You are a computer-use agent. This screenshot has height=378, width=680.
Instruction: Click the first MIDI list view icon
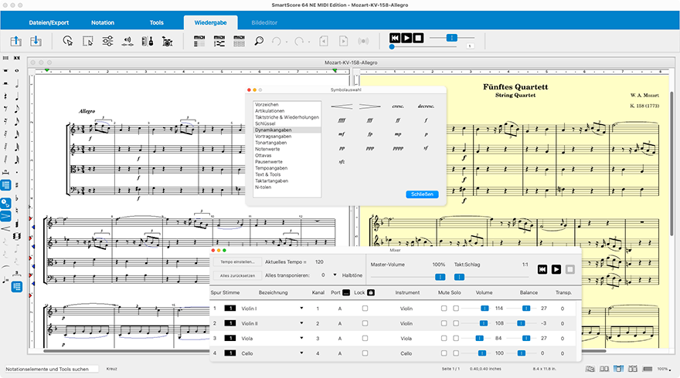[x=199, y=41]
